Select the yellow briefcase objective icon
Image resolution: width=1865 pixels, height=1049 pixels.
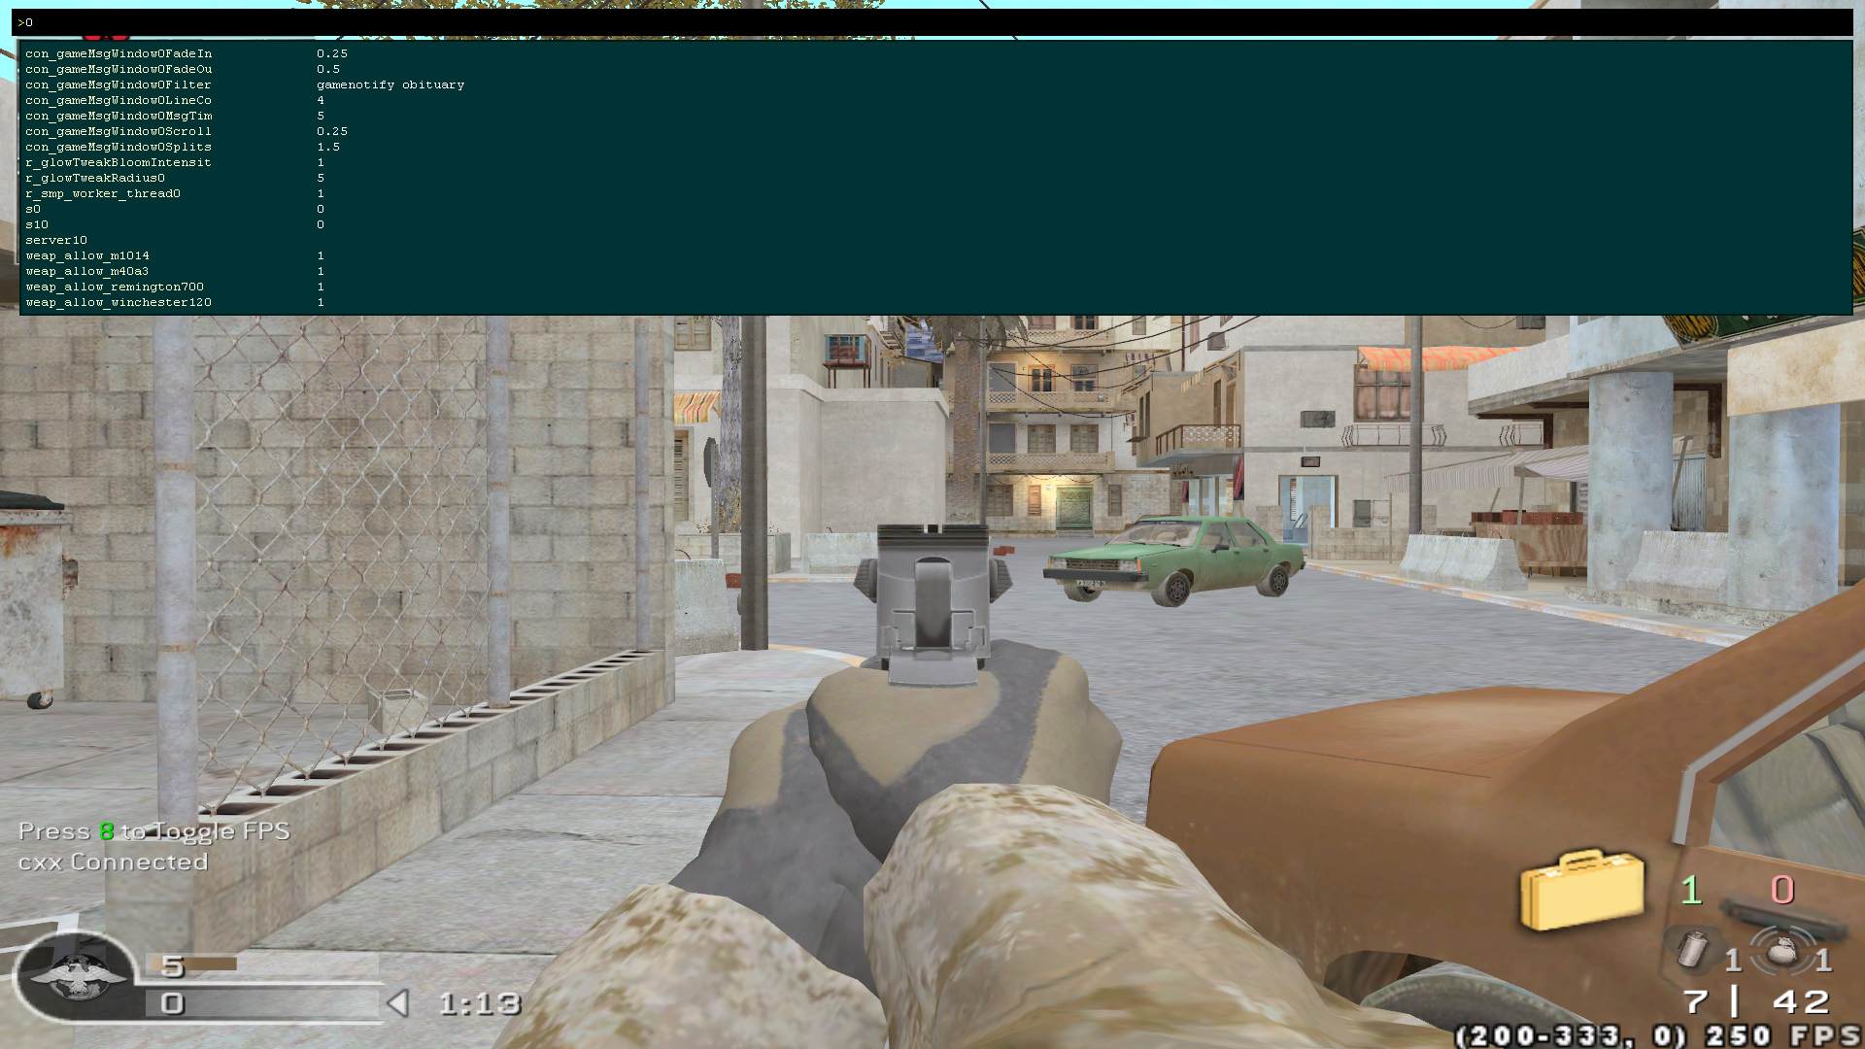[x=1582, y=890]
